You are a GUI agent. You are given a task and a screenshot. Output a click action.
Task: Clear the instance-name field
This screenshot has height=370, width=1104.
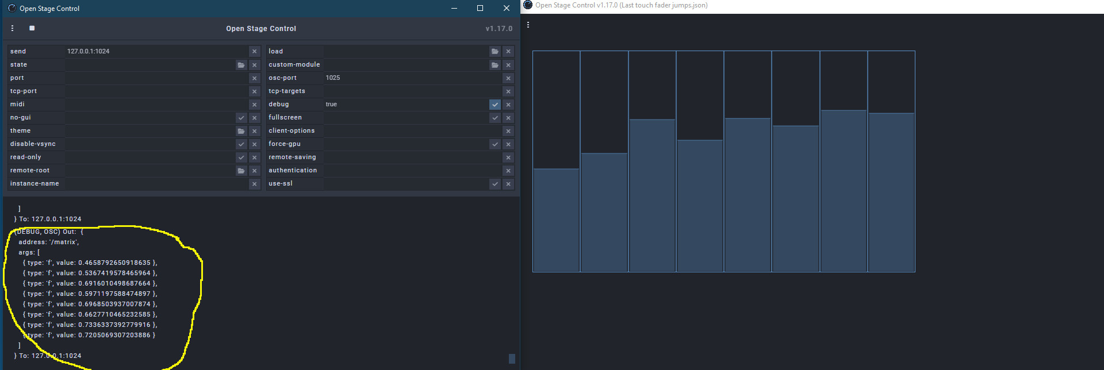pos(254,184)
